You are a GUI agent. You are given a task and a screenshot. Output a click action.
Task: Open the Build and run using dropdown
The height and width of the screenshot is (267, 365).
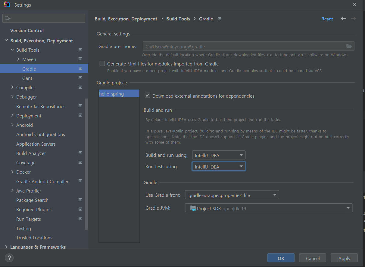click(219, 155)
